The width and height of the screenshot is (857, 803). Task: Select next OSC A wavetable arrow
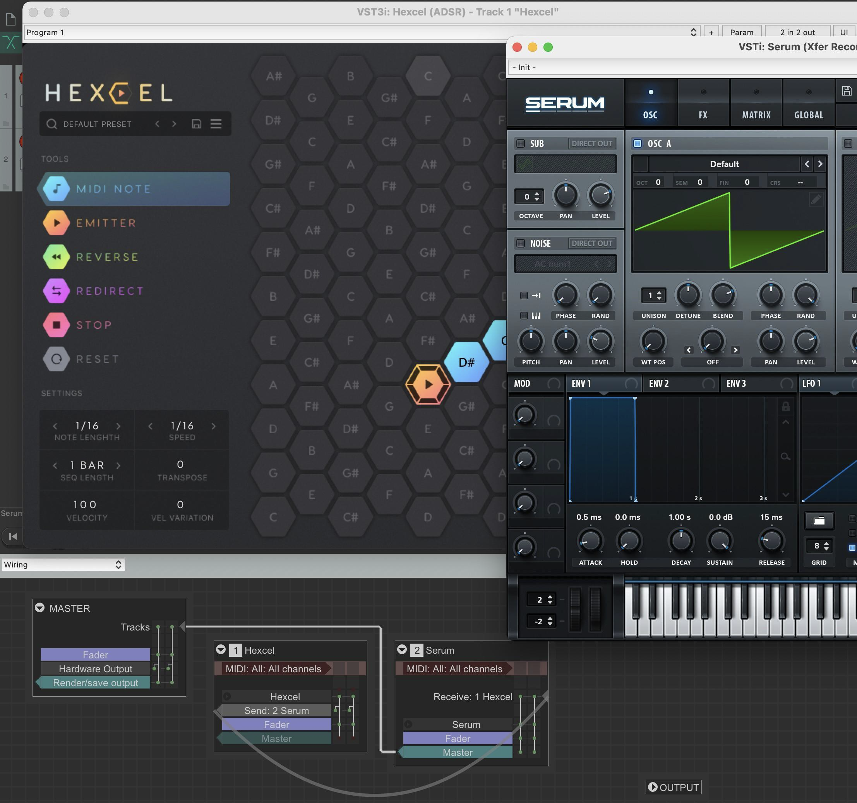(820, 164)
